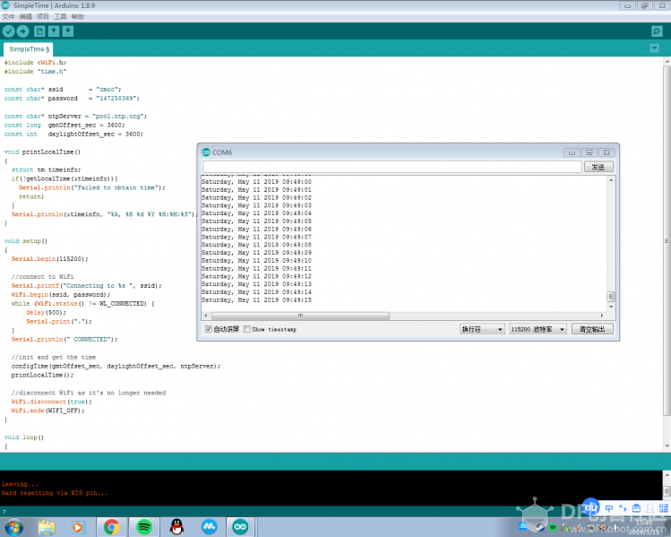The height and width of the screenshot is (537, 671).
Task: Toggle the 中 Chinese input mode icon
Action: (x=609, y=508)
